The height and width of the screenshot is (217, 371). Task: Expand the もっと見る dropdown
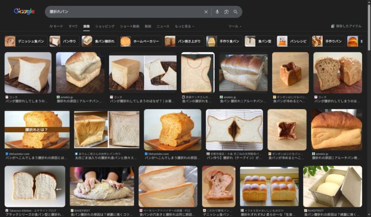coord(184,26)
